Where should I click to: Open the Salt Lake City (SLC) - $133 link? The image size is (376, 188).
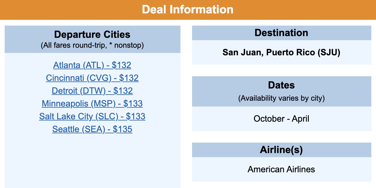[92, 116]
